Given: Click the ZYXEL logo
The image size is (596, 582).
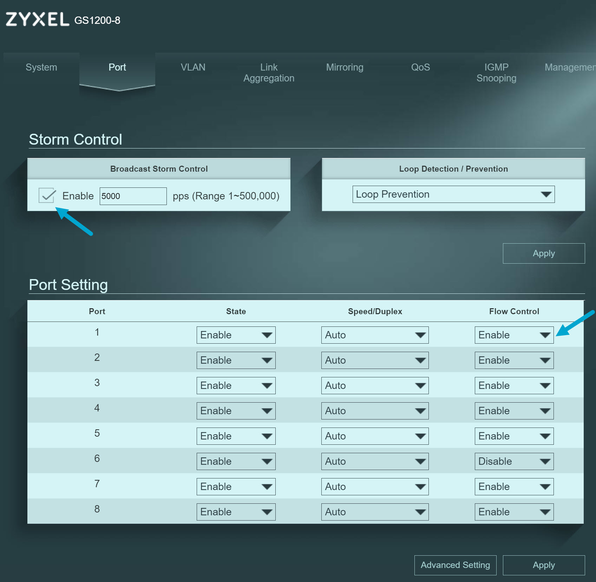Looking at the screenshot, I should pyautogui.click(x=37, y=19).
